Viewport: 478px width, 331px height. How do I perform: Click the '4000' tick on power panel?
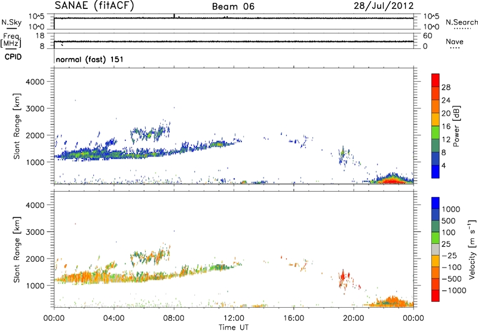point(35,82)
